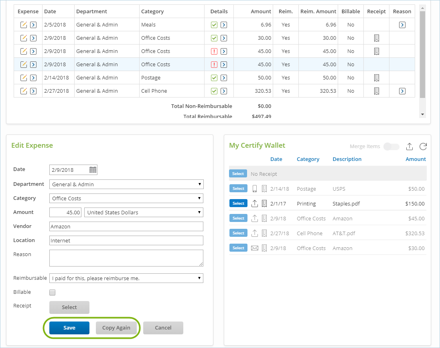This screenshot has height=348, width=440.
Task: Open the Reason arrow for the Cell Phone expense
Action: click(402, 91)
